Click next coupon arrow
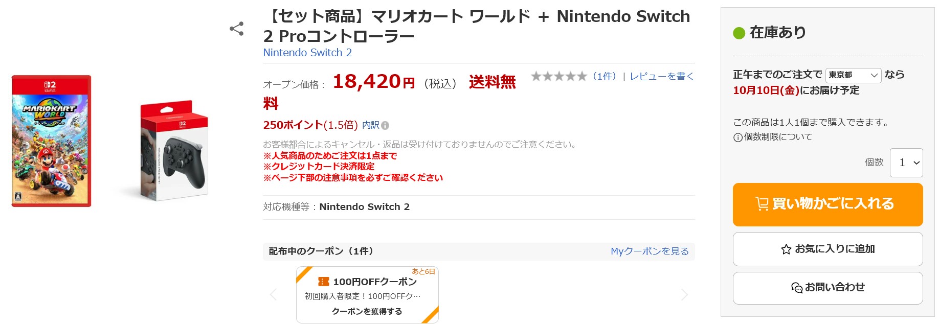The height and width of the screenshot is (324, 939). (684, 294)
